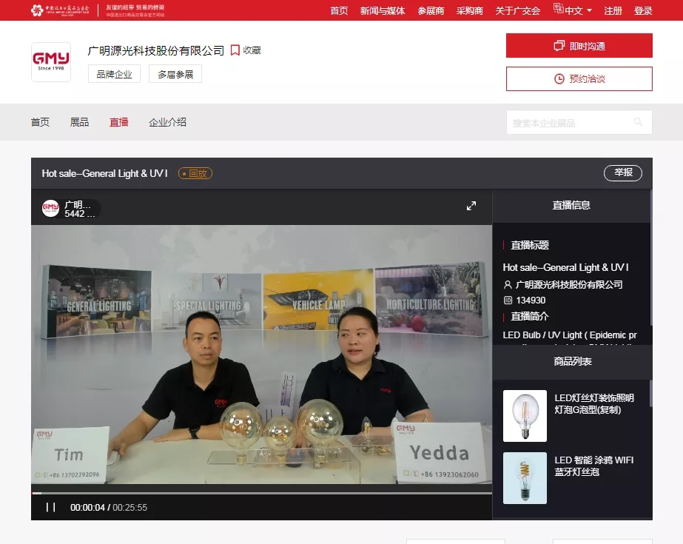Click the company name heading
The image size is (683, 544).
[156, 50]
